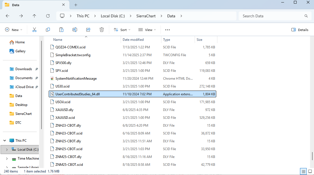Open the View dropdown menu

point(147,30)
